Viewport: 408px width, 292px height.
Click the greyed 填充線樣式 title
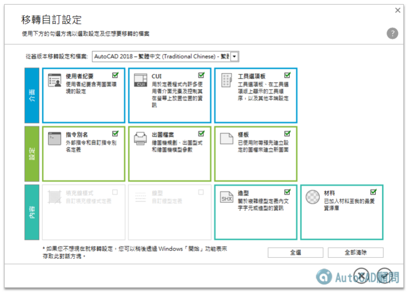tap(80, 193)
